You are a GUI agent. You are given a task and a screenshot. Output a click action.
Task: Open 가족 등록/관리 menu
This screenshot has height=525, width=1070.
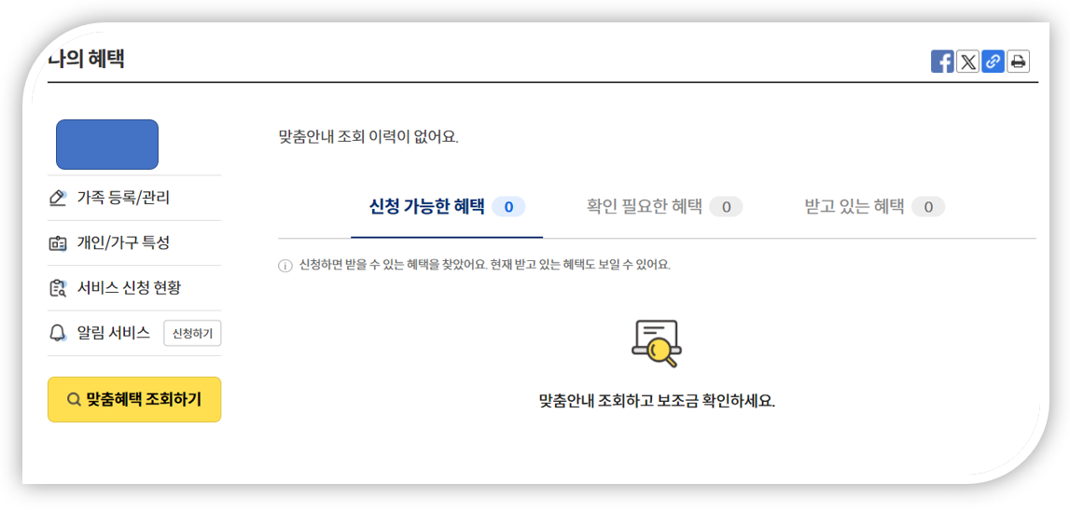pos(123,199)
